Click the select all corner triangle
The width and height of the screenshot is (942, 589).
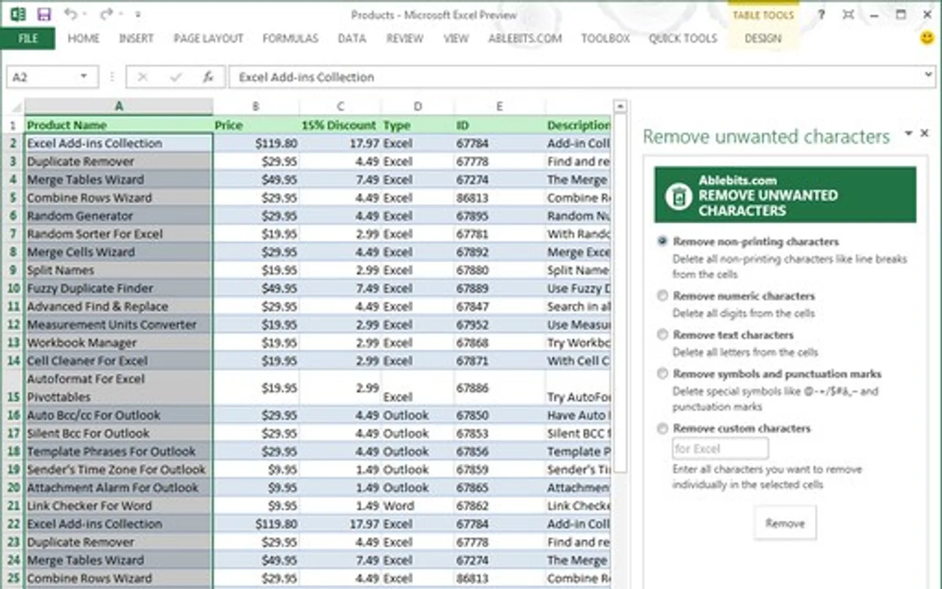coord(17,107)
